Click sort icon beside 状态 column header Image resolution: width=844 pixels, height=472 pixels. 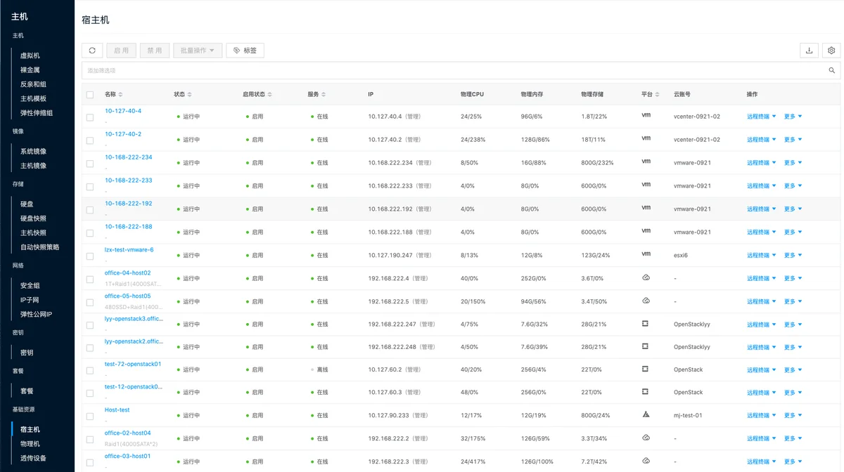point(189,94)
